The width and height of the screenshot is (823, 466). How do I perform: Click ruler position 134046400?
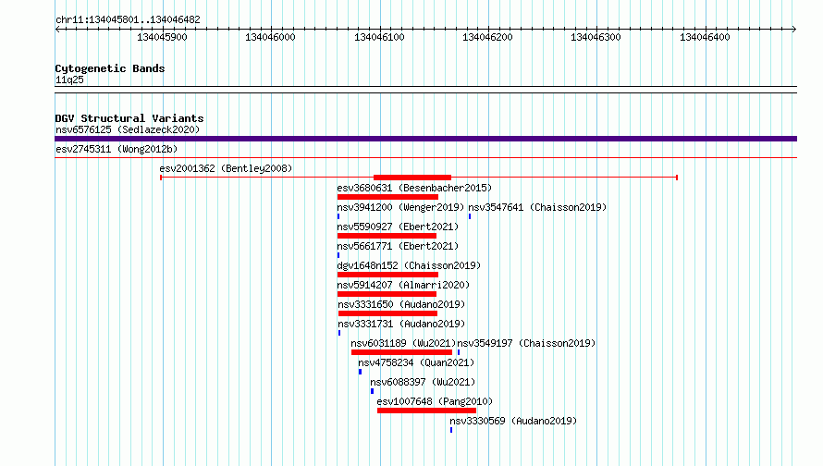pyautogui.click(x=705, y=37)
